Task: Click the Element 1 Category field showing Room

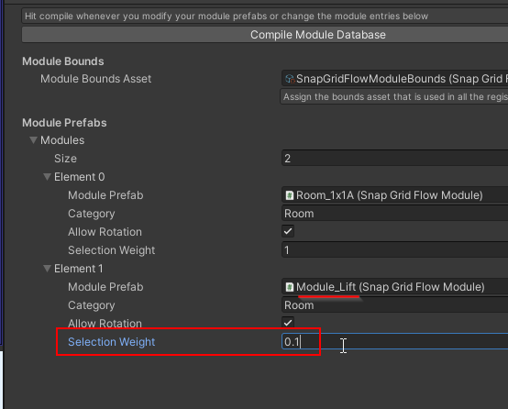Action: coord(395,305)
